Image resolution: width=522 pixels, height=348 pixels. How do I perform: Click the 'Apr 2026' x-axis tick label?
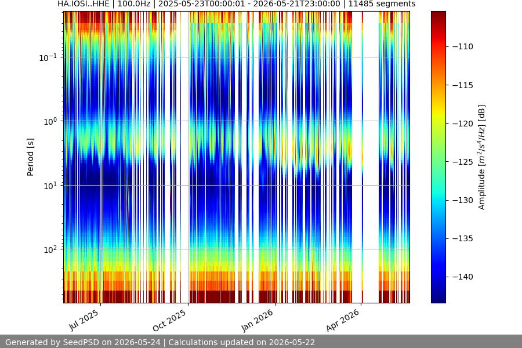343,320
